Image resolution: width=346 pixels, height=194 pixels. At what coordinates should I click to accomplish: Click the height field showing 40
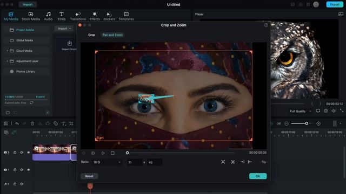point(155,162)
